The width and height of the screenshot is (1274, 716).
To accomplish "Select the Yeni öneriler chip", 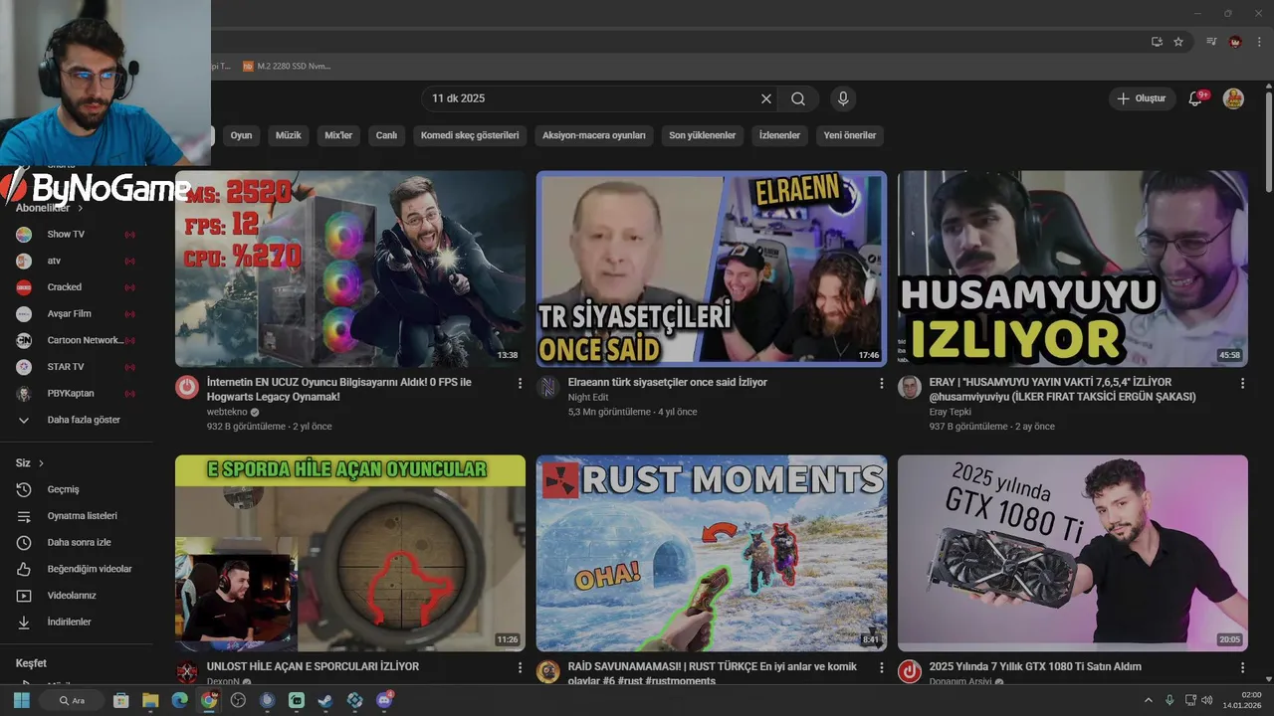I will point(850,135).
